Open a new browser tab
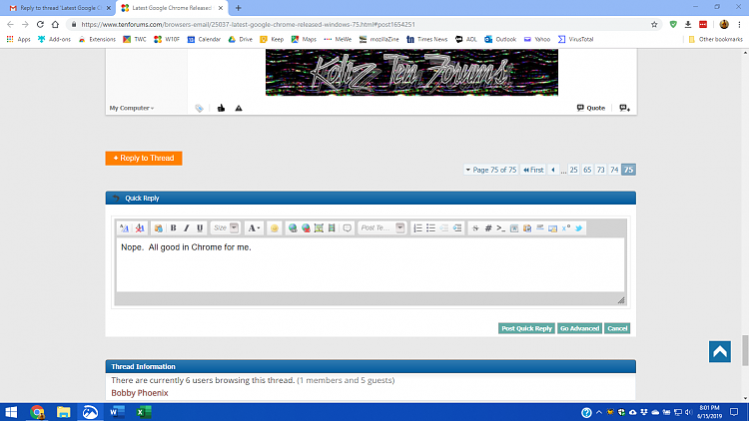Image resolution: width=749 pixels, height=421 pixels. pyautogui.click(x=238, y=8)
